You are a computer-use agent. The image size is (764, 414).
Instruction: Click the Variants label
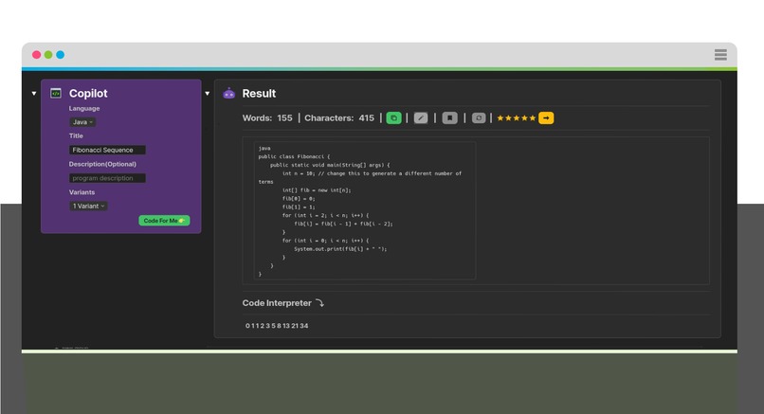point(82,192)
